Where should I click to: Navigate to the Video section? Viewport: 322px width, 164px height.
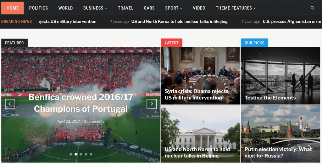tap(199, 8)
